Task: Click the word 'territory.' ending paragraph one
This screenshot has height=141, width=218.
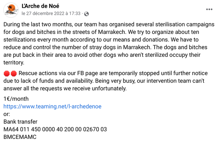Action: point(14,63)
